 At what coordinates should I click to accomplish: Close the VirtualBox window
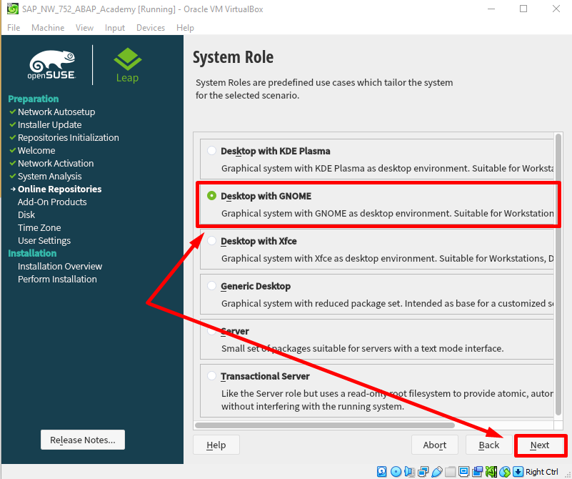point(556,9)
